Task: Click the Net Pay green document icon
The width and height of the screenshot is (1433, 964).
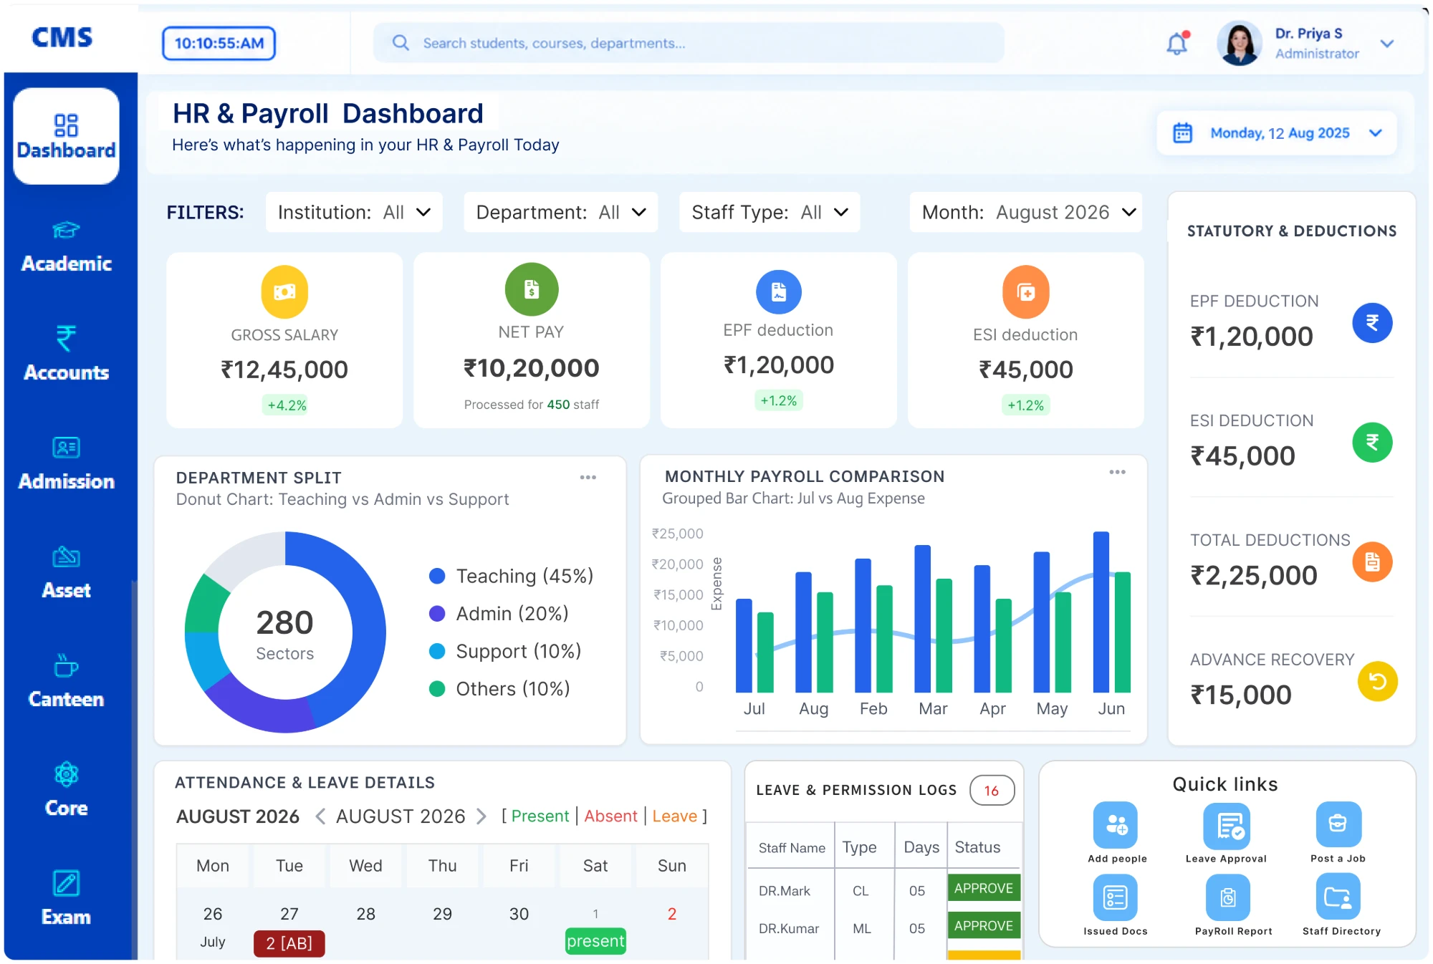Action: (532, 289)
